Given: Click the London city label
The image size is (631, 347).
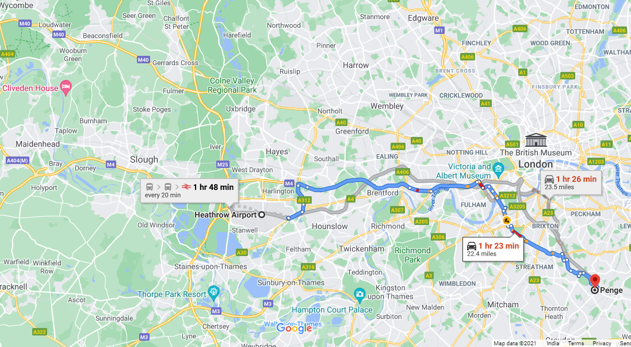Looking at the screenshot, I should 536,164.
